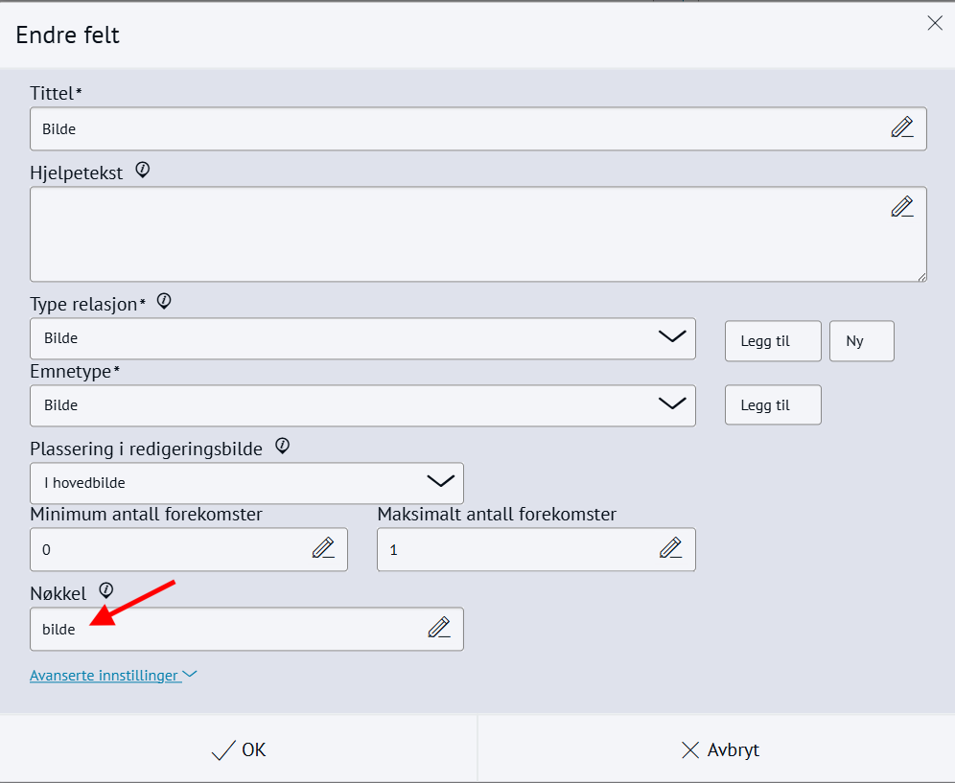Click the info icon beside Type relasjon
Viewport: 955px width, 783px height.
pyautogui.click(x=164, y=302)
